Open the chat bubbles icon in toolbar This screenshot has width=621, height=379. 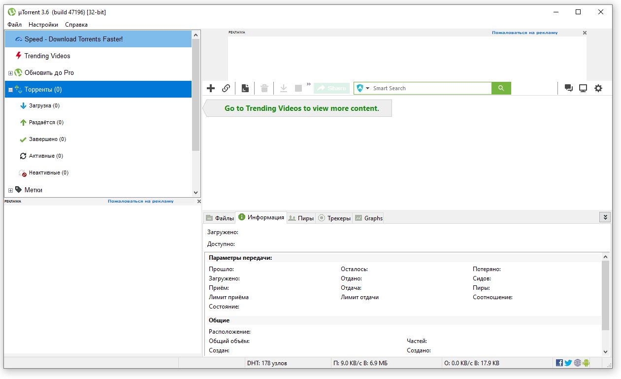pyautogui.click(x=569, y=88)
